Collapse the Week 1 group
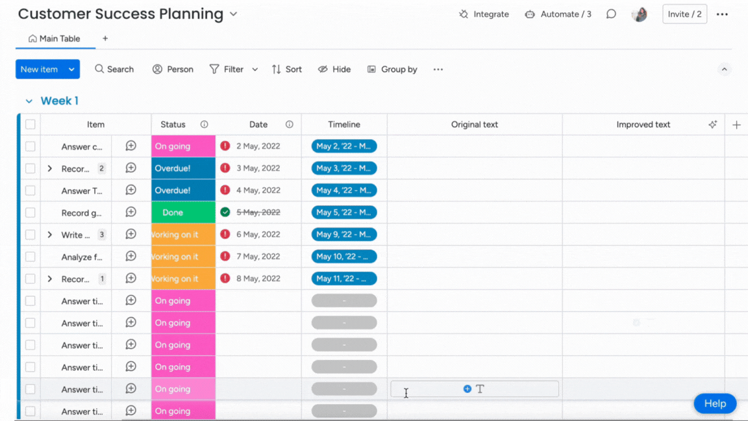 (29, 101)
